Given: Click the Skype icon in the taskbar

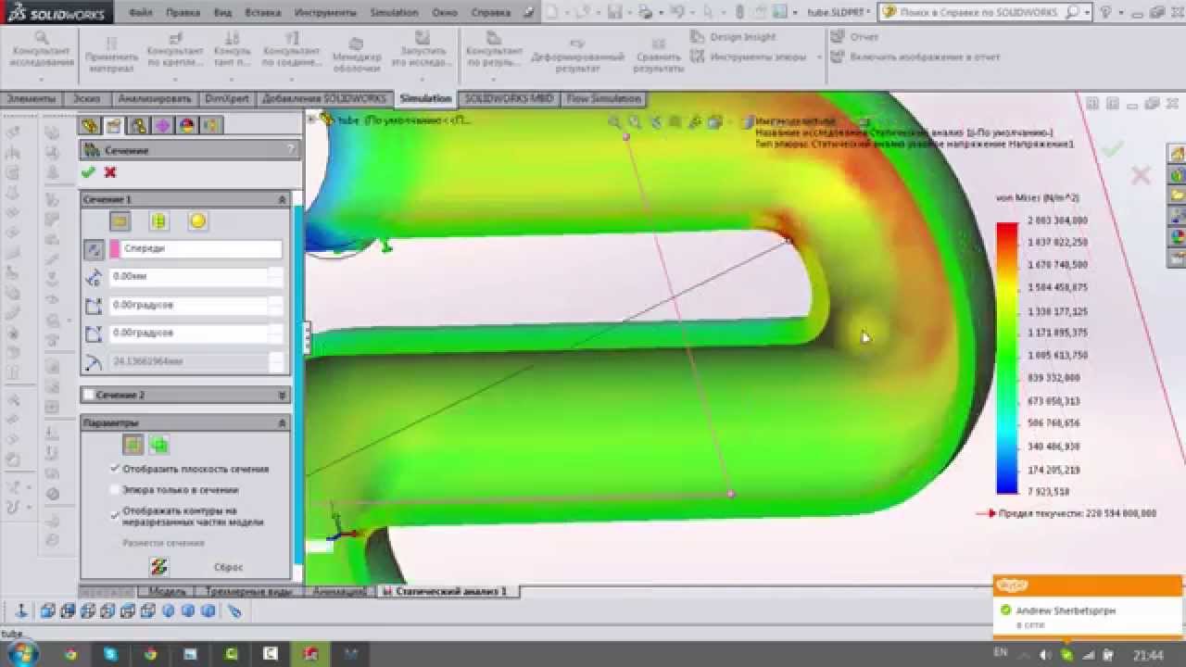Looking at the screenshot, I should tap(110, 654).
